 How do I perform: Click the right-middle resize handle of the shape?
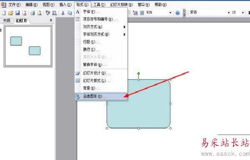click(170, 104)
